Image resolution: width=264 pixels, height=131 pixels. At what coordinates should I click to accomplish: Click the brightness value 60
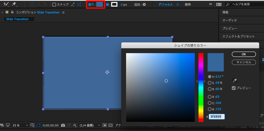tap(218, 89)
